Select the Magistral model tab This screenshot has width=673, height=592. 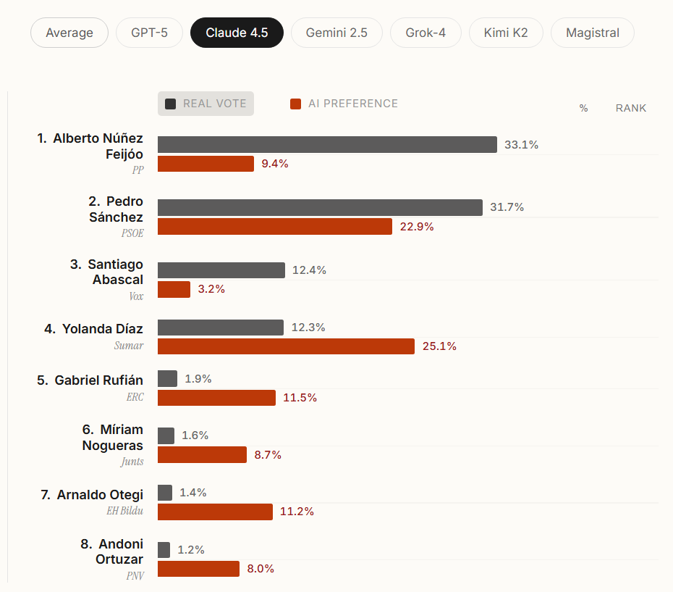pyautogui.click(x=593, y=33)
